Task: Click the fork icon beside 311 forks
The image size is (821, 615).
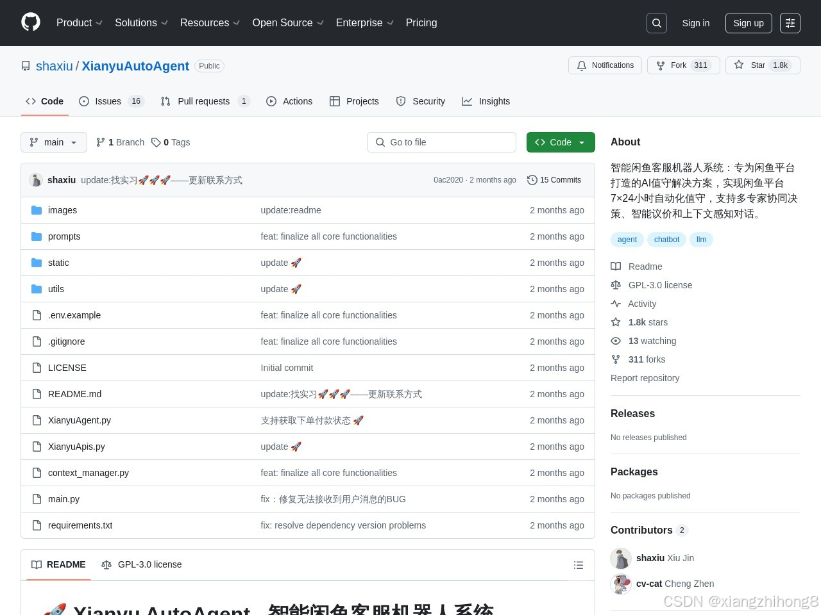Action: (616, 359)
